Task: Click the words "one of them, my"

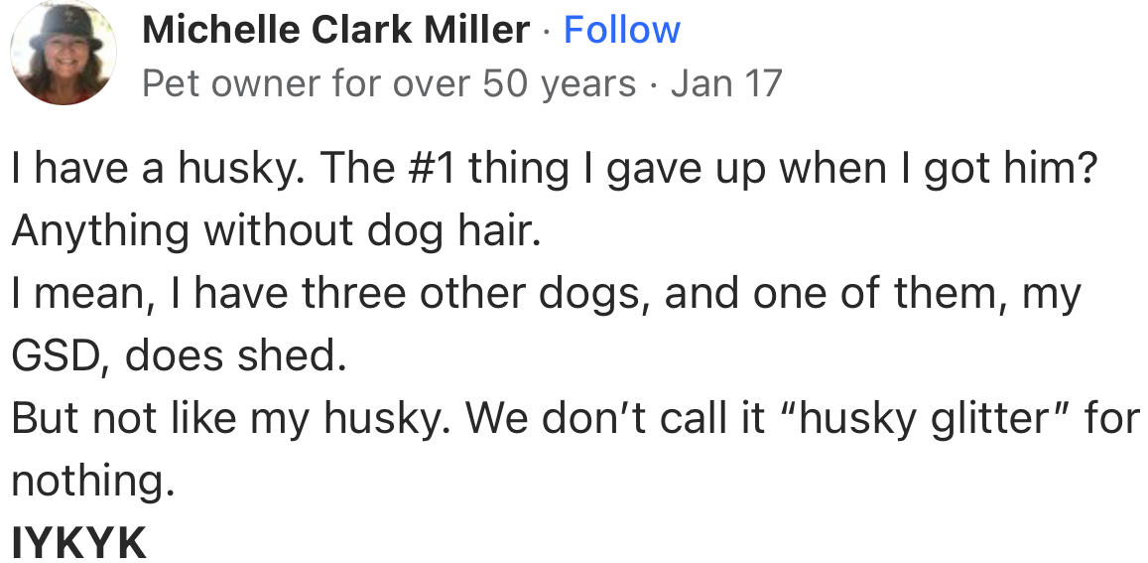Action: coord(918,293)
